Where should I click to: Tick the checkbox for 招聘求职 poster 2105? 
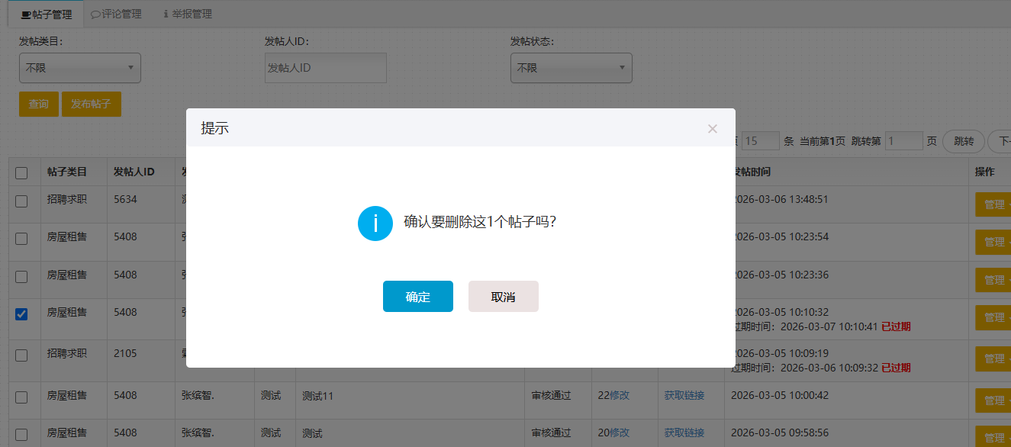21,355
